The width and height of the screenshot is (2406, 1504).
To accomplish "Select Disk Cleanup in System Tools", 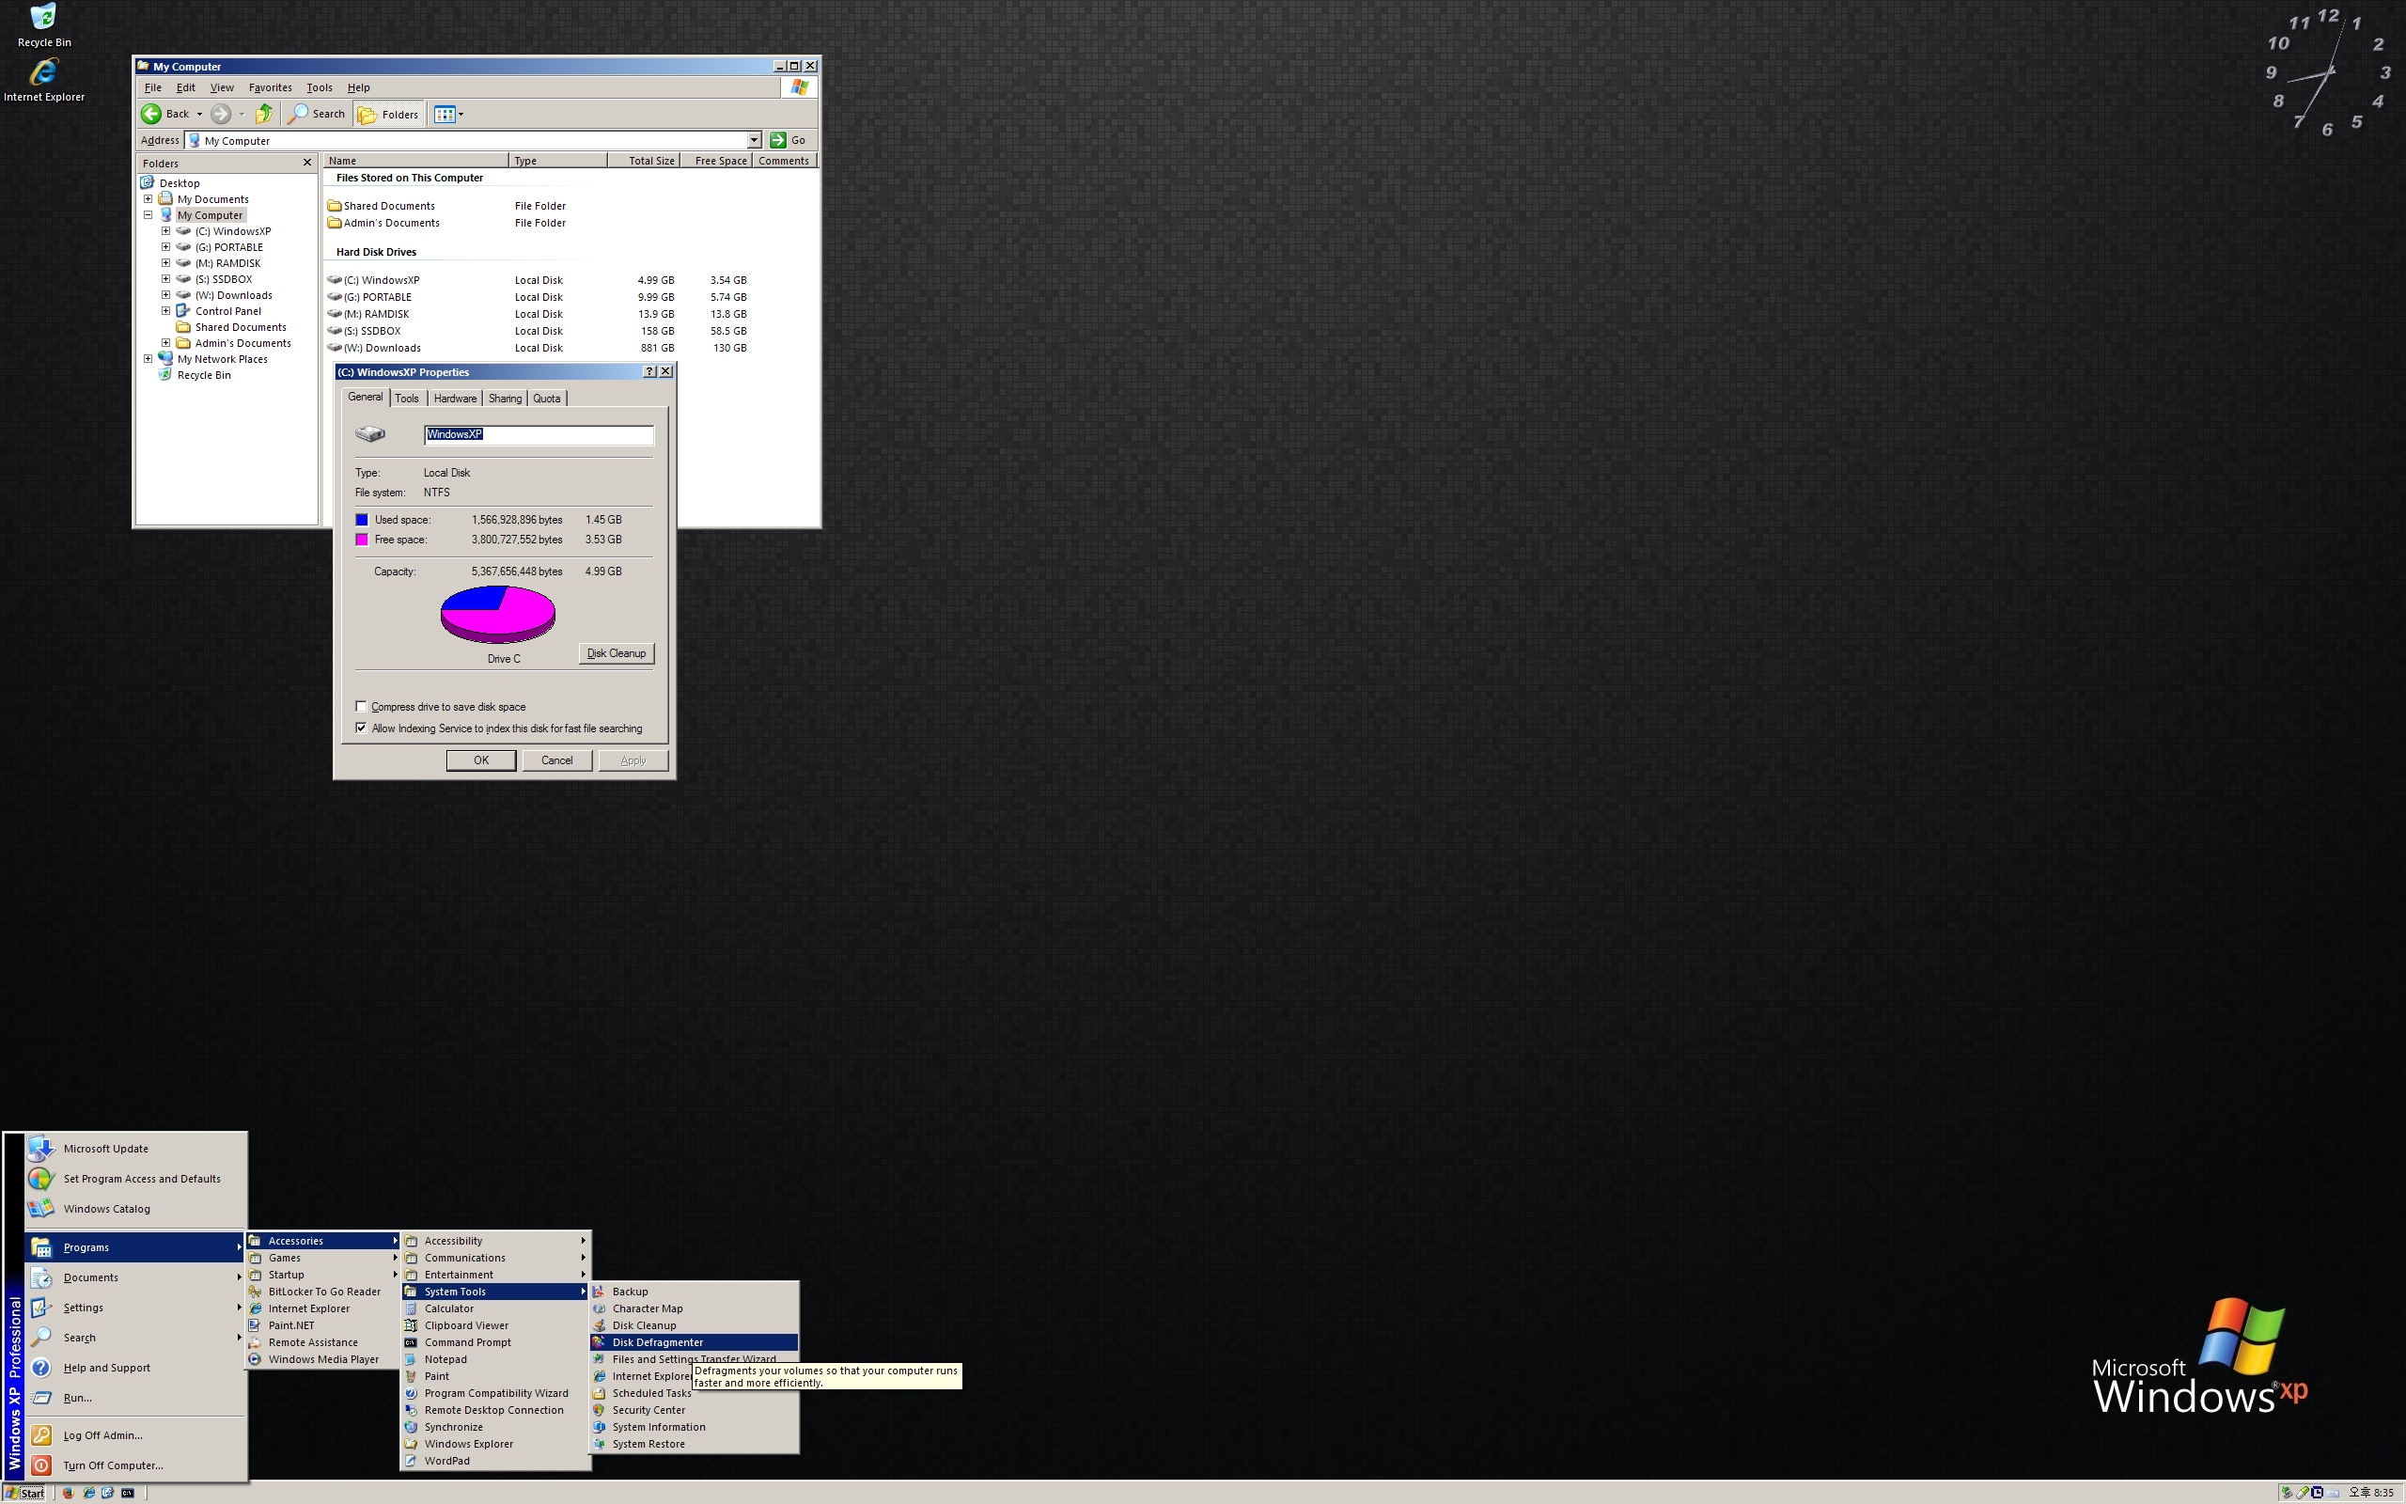I will click(641, 1325).
